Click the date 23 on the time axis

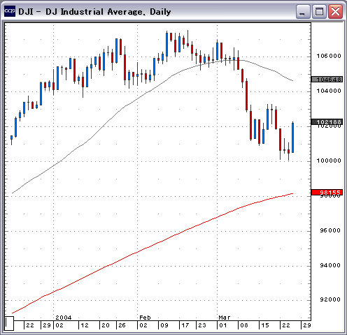(x=202, y=325)
